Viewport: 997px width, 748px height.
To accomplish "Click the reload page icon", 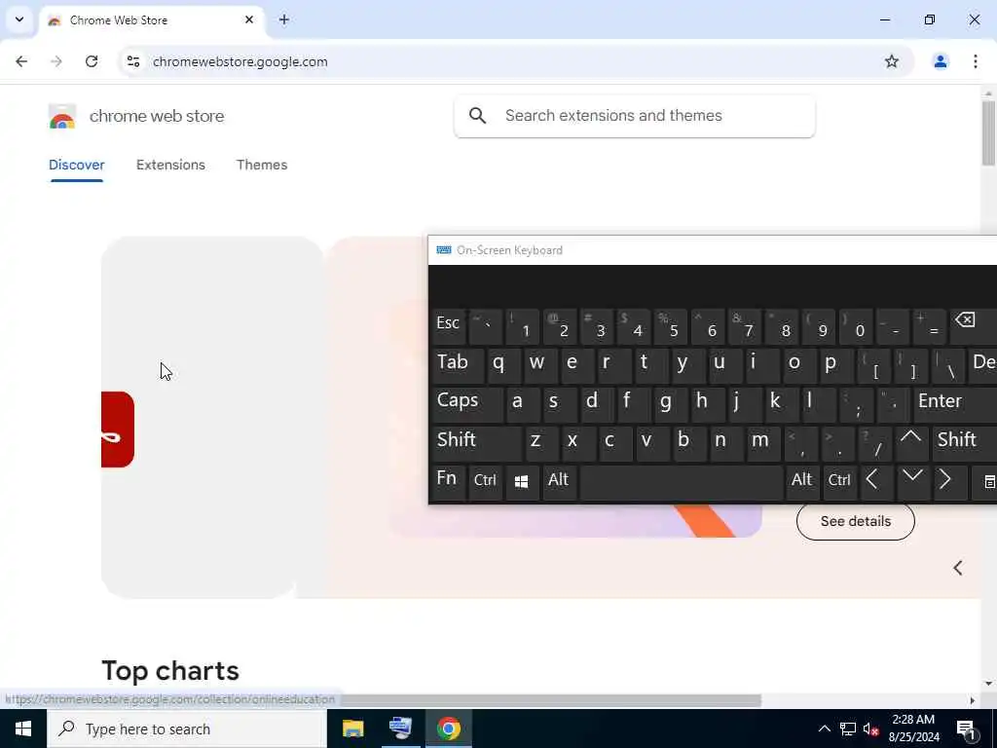I will pyautogui.click(x=92, y=61).
